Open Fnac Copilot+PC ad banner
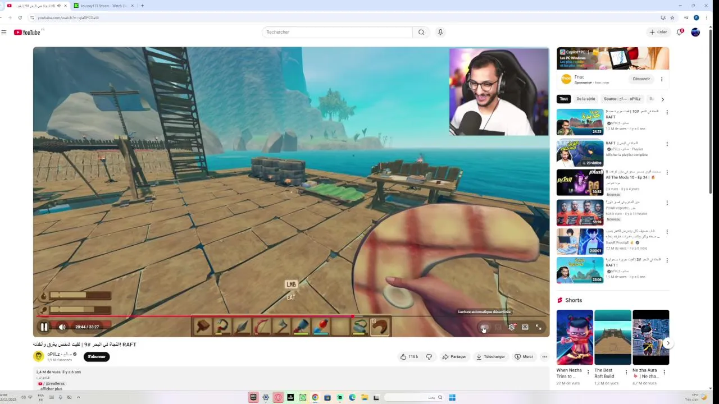Viewport: 719px width, 404px height. pyautogui.click(x=613, y=58)
